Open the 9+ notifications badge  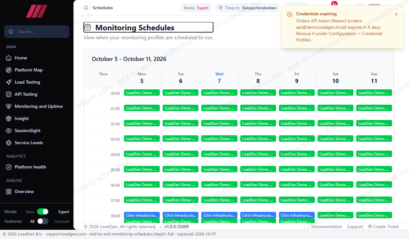point(334,4)
